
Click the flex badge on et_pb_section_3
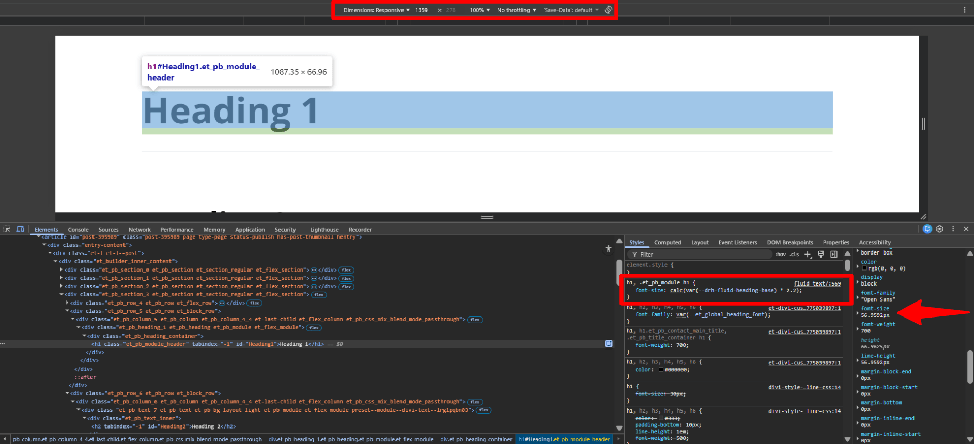coord(319,295)
